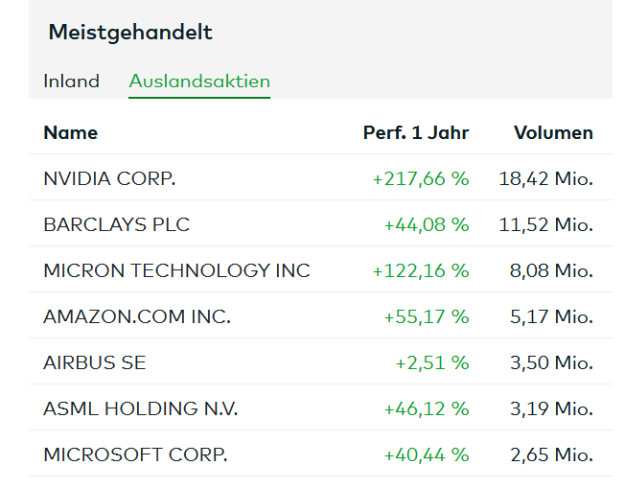Select the AIRBUS SE row name
The height and width of the screenshot is (489, 625).
[x=95, y=362]
